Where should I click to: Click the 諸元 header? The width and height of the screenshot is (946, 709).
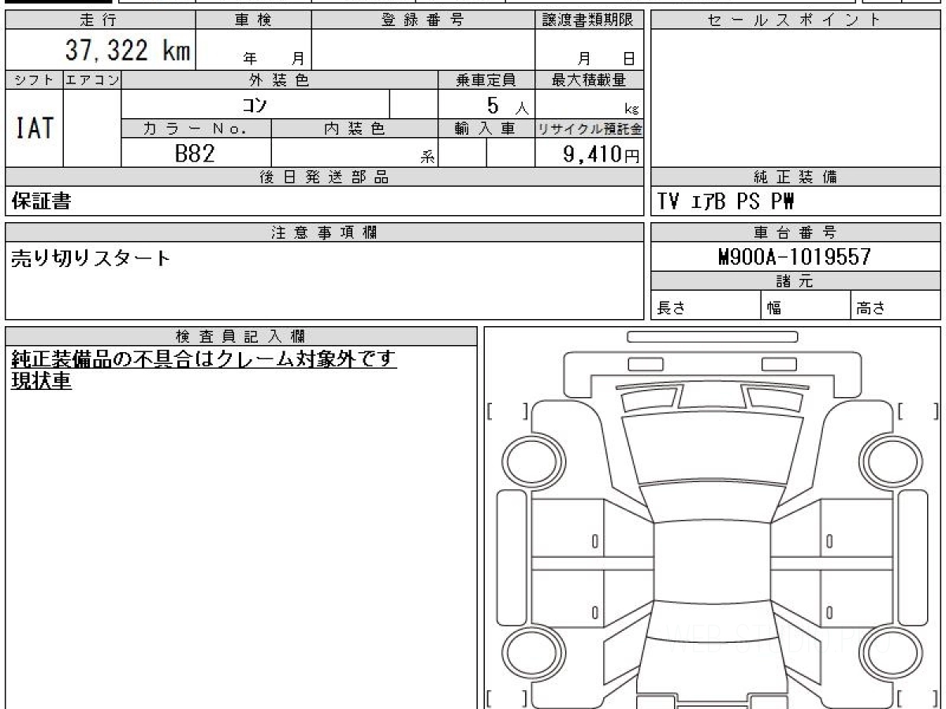(x=795, y=281)
